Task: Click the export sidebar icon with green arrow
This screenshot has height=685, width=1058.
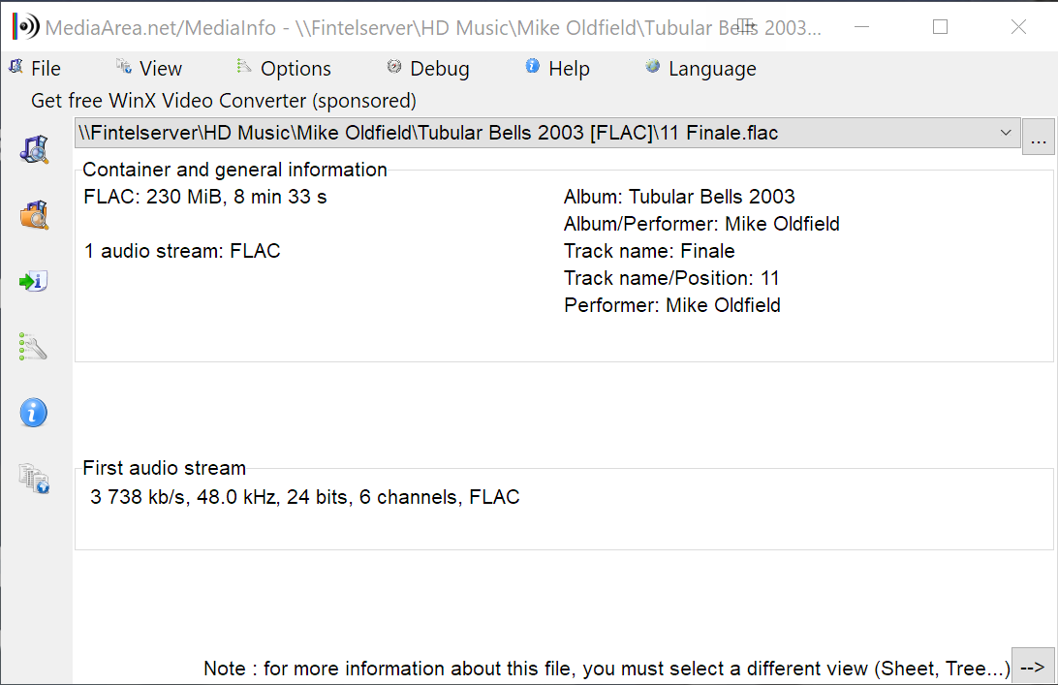Action: pos(33,282)
